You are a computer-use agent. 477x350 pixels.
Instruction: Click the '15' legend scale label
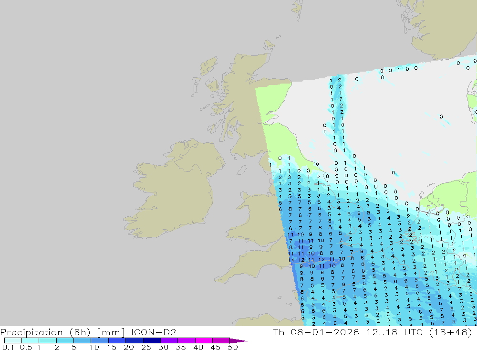coord(112,347)
